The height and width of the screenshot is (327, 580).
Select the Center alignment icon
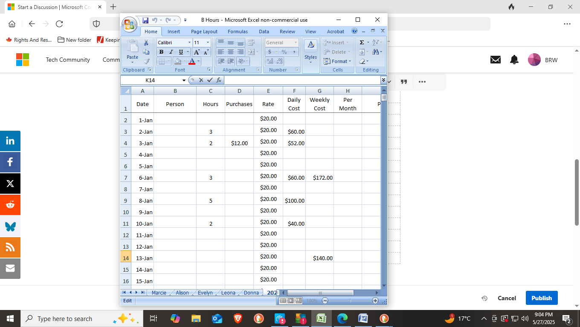coord(230,52)
